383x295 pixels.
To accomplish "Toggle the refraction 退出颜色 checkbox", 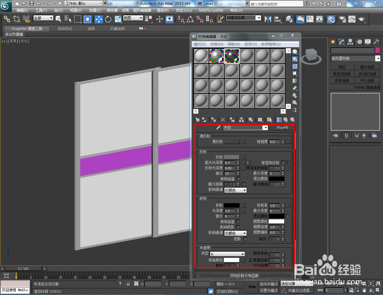I will point(288,216).
